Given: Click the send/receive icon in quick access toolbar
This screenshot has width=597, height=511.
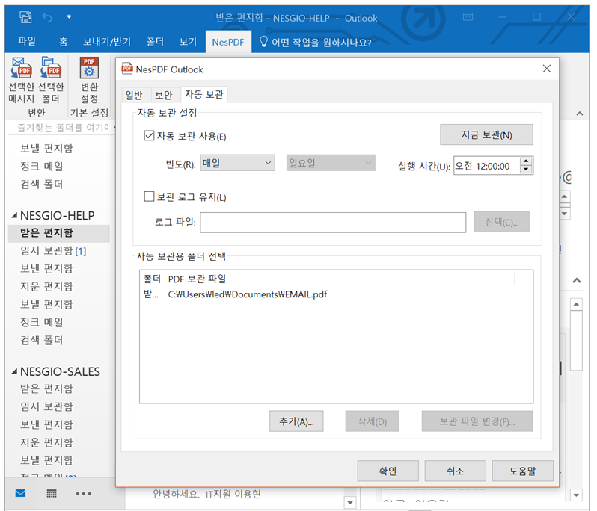Looking at the screenshot, I should (25, 17).
